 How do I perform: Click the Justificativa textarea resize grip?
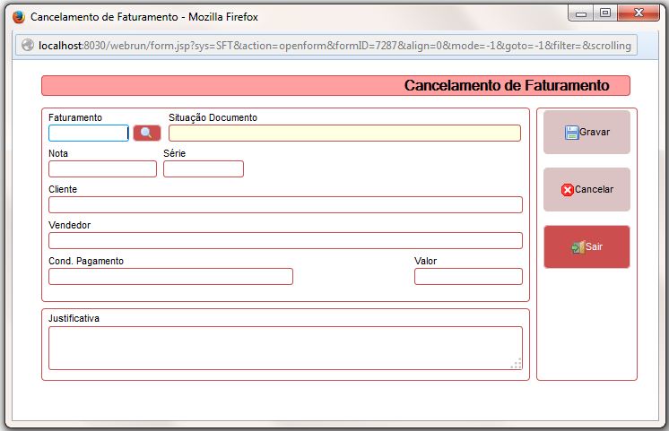coord(517,364)
